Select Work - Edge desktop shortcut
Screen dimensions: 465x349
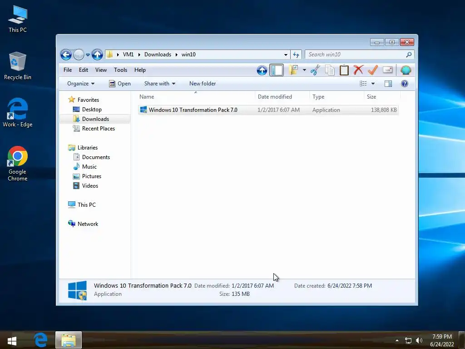click(18, 113)
